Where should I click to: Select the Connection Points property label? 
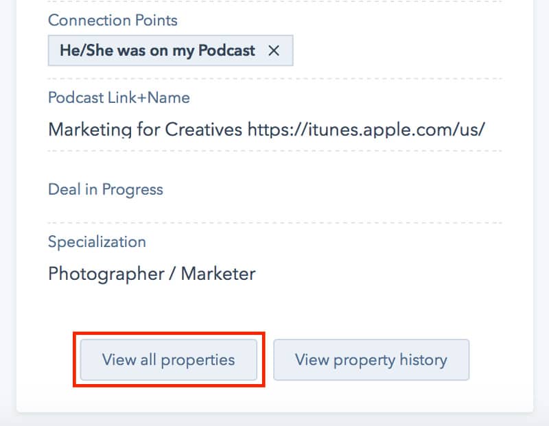(x=112, y=21)
